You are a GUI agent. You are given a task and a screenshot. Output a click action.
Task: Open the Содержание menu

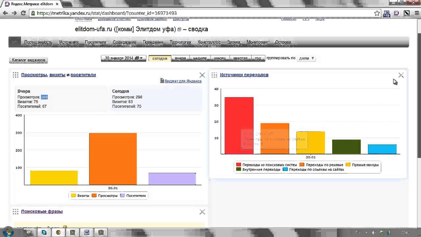click(124, 42)
